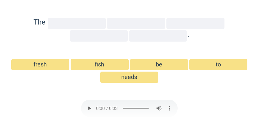The width and height of the screenshot is (258, 129).
Task: Click the first blank slot after 'The'
Action: (77, 23)
